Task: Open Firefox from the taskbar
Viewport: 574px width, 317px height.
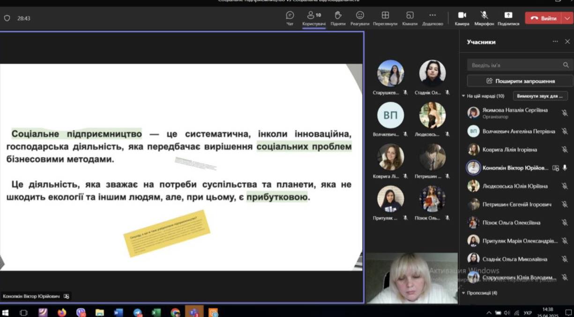Action: point(62,312)
